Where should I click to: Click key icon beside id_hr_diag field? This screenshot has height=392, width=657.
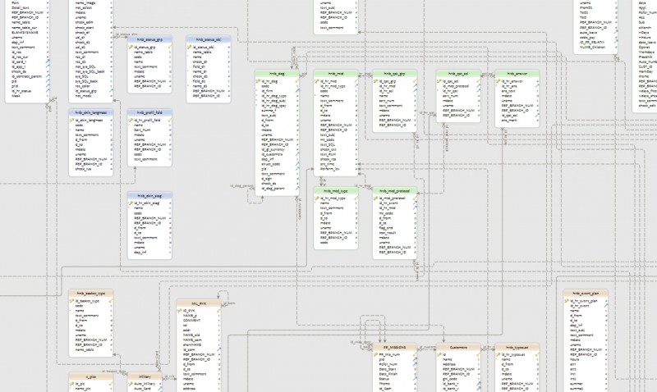tap(258, 81)
